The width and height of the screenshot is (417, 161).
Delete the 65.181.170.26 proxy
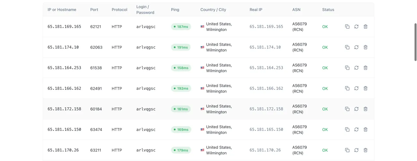(366, 150)
